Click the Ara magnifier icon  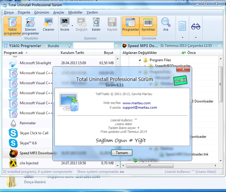[166, 22]
